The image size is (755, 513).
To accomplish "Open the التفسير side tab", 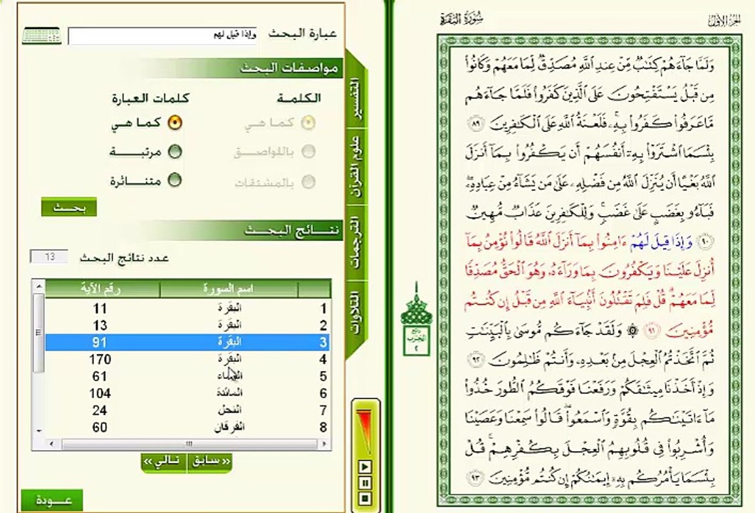I will 356,98.
